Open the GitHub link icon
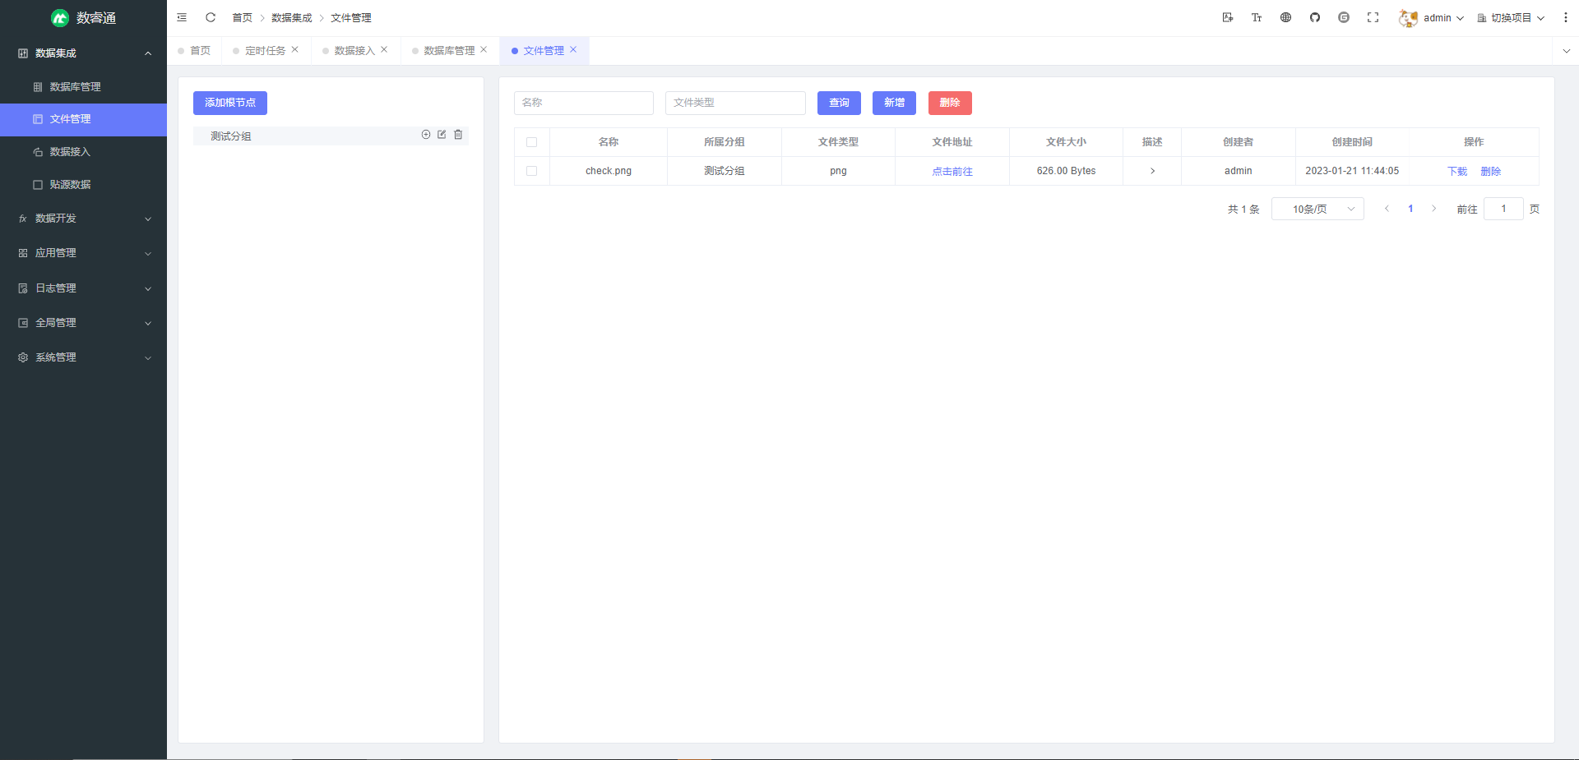This screenshot has width=1579, height=760. (x=1315, y=17)
